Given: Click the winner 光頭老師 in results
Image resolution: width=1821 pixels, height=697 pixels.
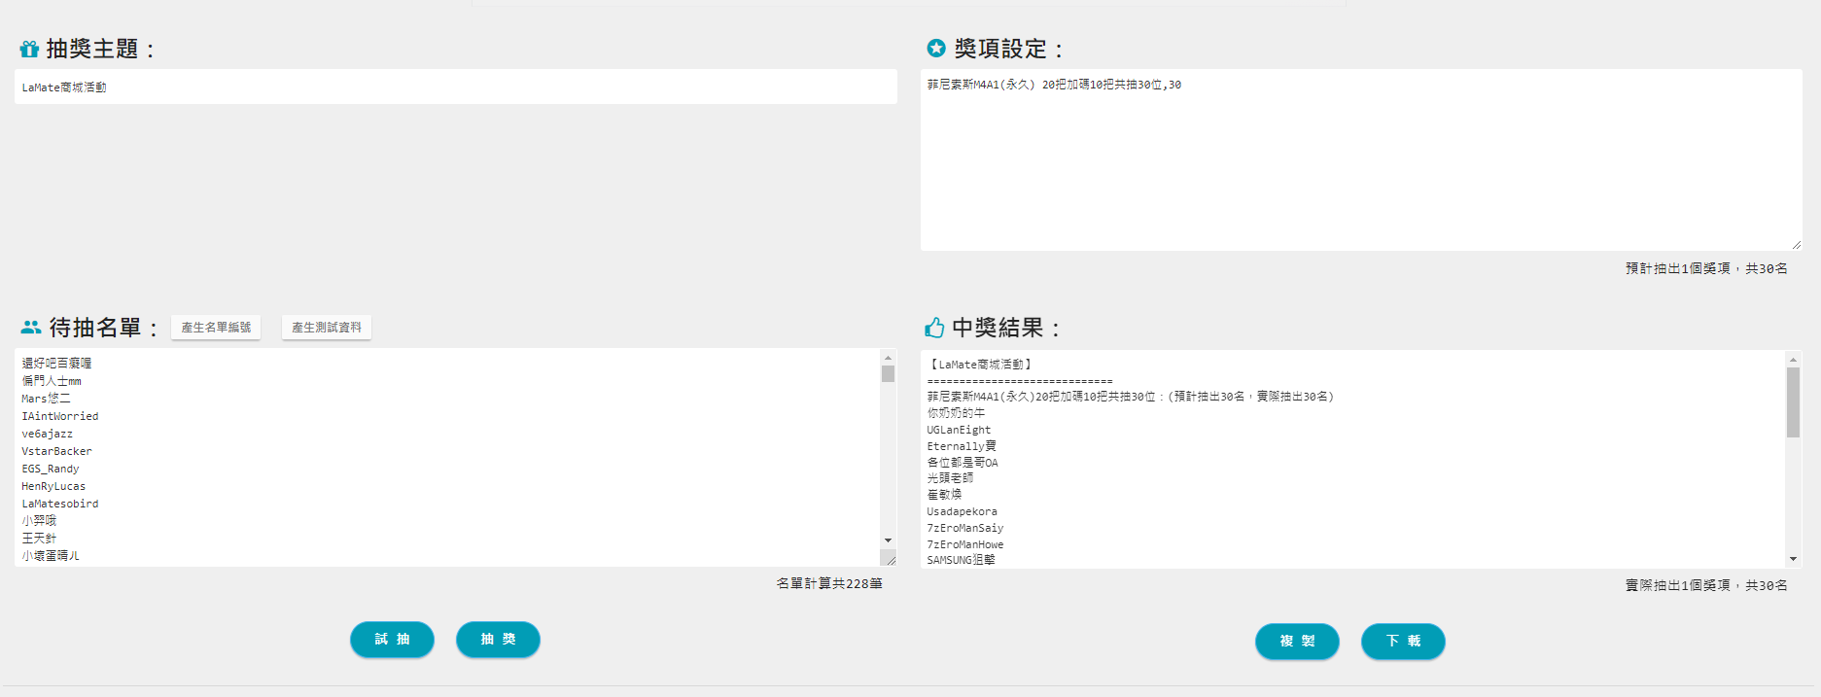Looking at the screenshot, I should pyautogui.click(x=950, y=478).
